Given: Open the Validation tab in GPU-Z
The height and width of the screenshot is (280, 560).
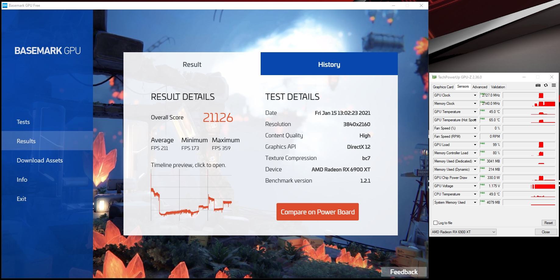Looking at the screenshot, I should click(498, 87).
